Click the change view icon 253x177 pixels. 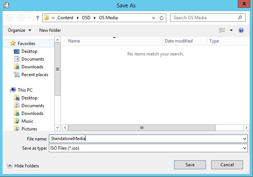coord(222,30)
